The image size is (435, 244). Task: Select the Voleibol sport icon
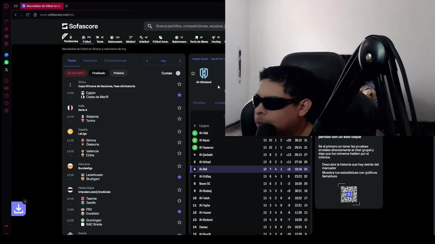point(144,39)
